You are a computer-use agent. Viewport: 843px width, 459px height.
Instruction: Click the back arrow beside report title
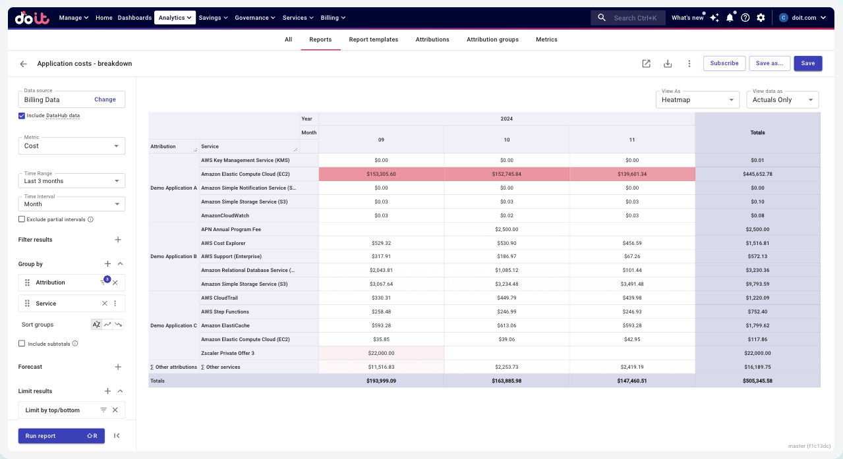coord(24,64)
